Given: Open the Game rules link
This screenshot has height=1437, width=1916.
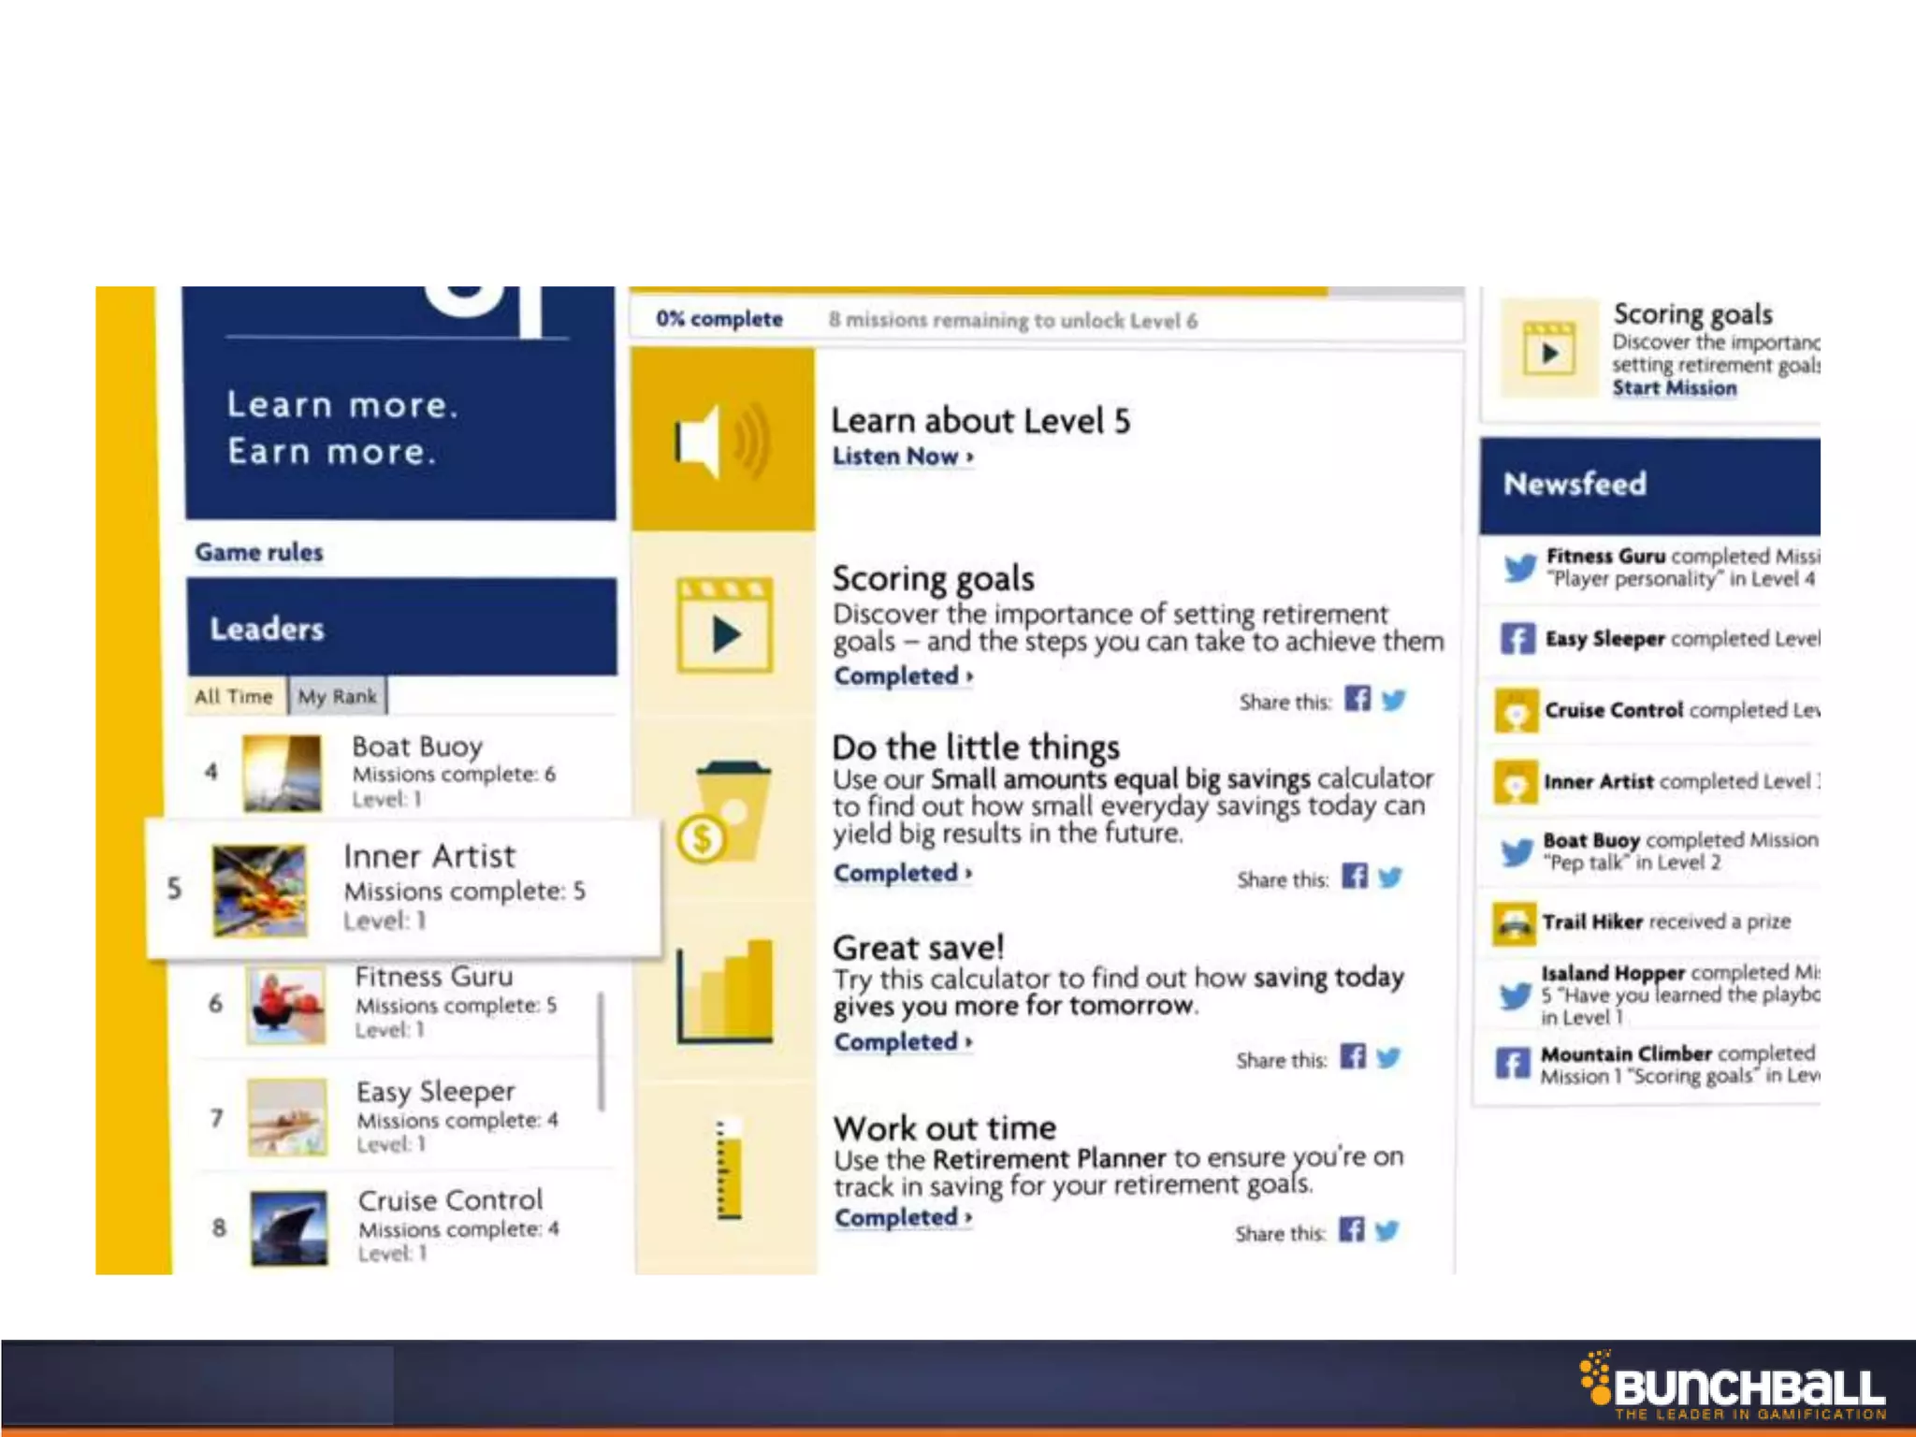Looking at the screenshot, I should point(259,552).
